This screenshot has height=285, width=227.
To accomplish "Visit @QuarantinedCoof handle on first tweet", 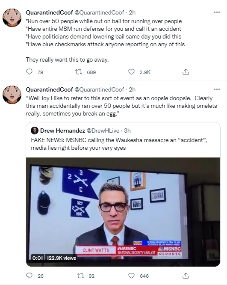I will tap(99, 12).
